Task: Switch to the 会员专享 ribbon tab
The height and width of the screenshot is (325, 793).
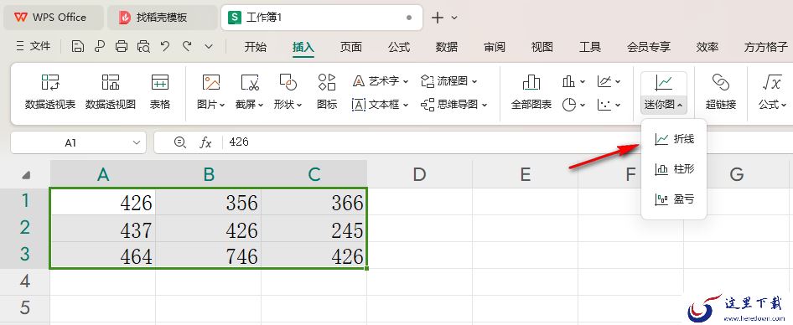Action: pos(649,47)
